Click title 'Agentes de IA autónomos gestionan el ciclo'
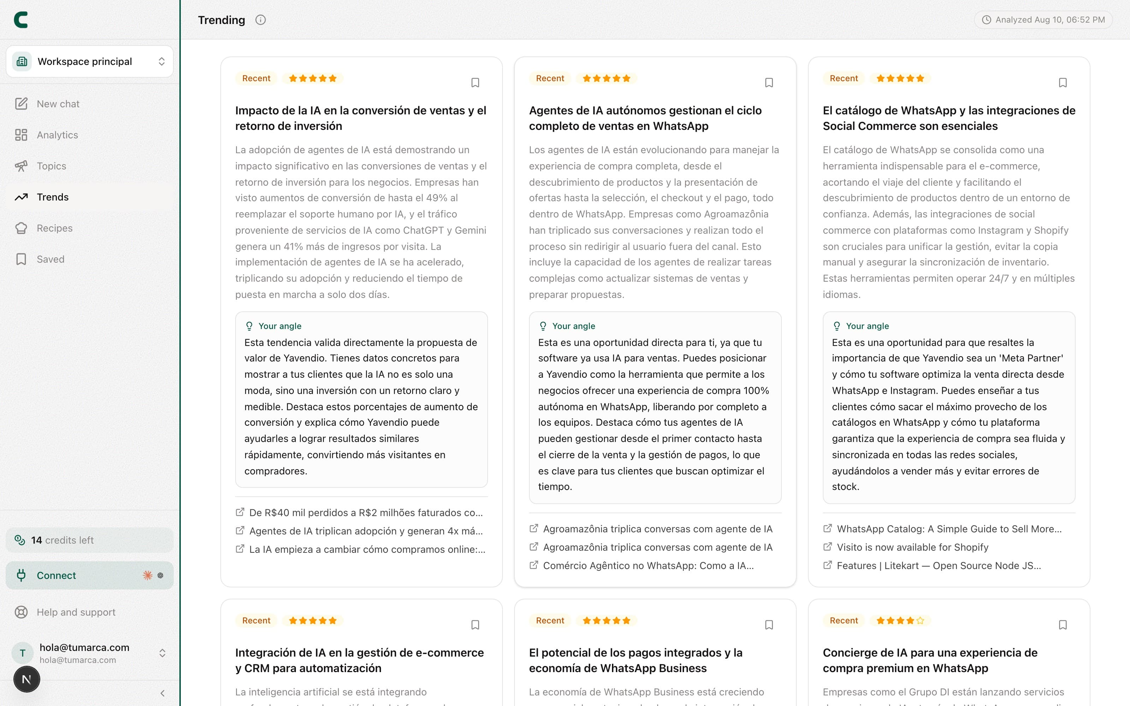This screenshot has width=1130, height=706. point(645,118)
